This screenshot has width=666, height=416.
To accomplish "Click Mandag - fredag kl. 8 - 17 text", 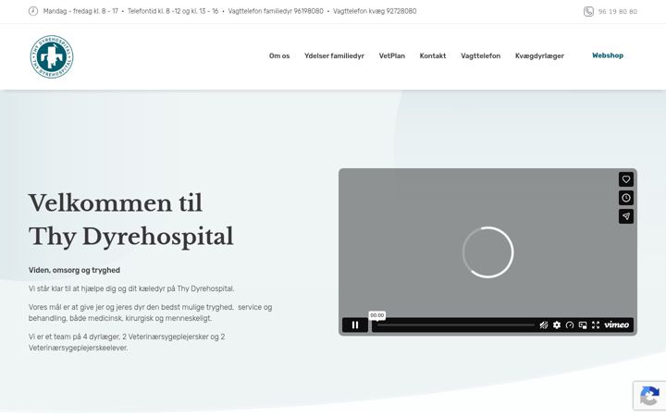I will 80,11.
